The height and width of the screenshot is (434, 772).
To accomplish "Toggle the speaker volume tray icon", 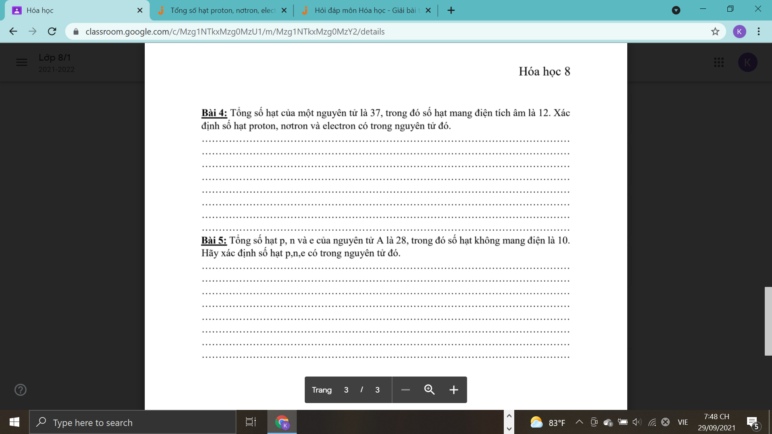I will (x=636, y=422).
